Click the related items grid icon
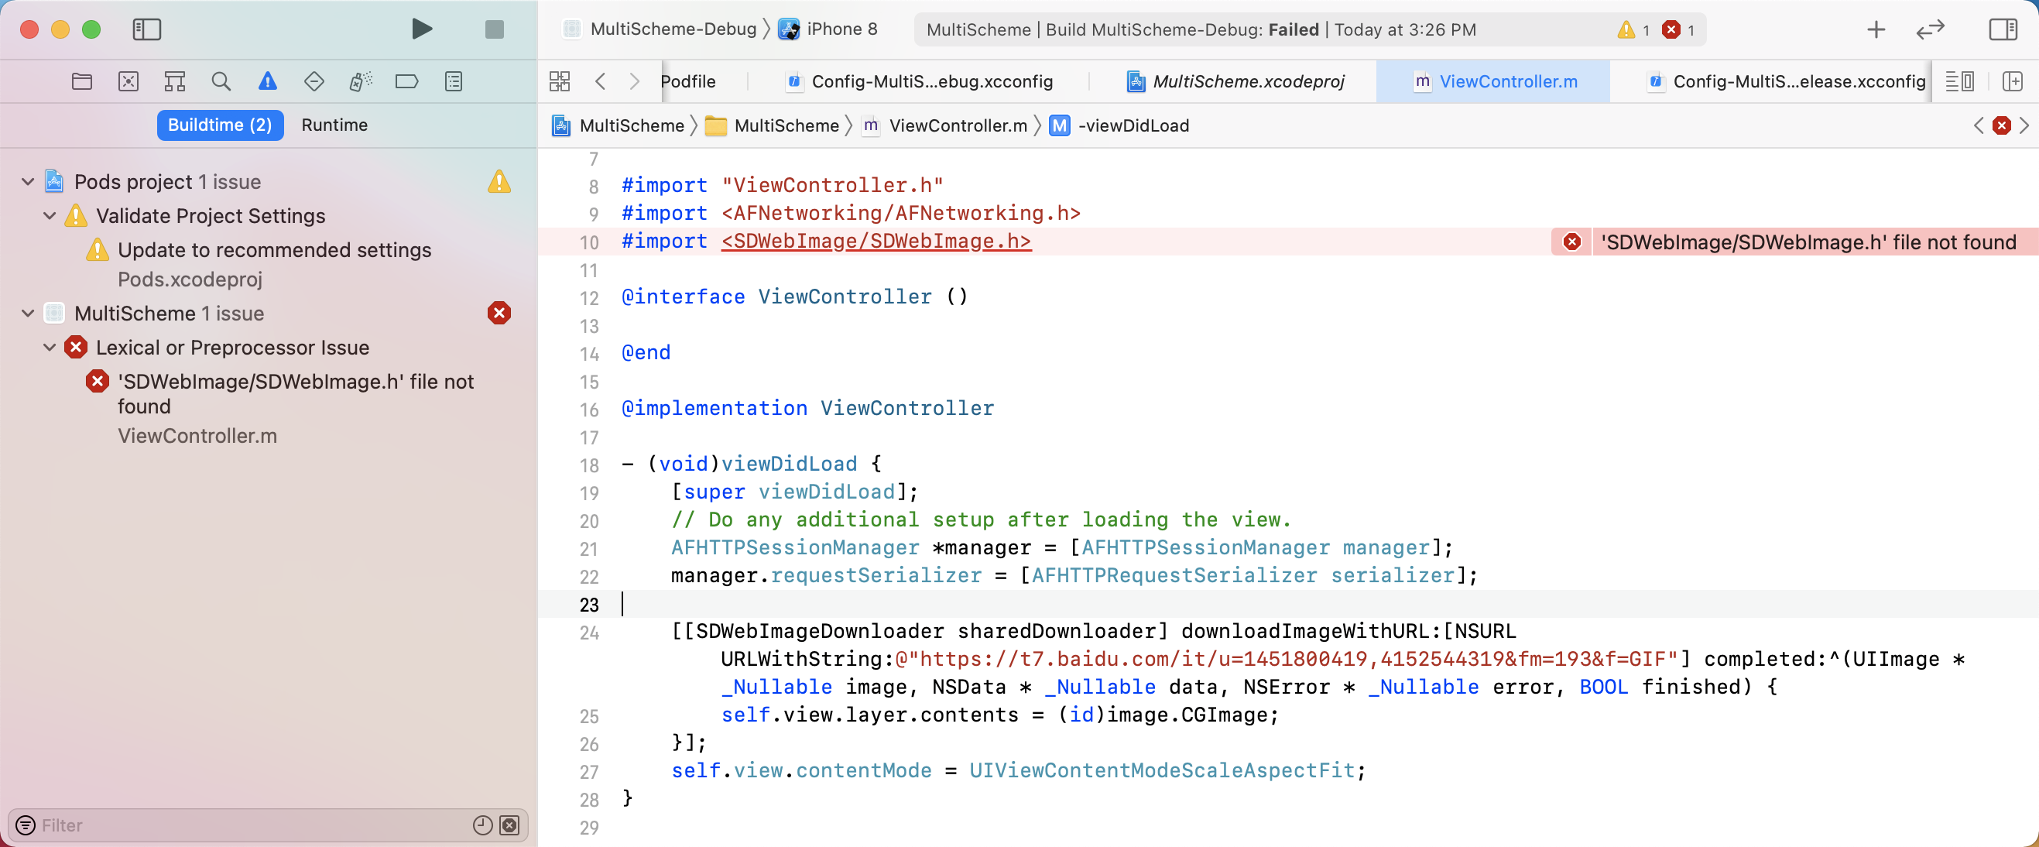 click(560, 81)
